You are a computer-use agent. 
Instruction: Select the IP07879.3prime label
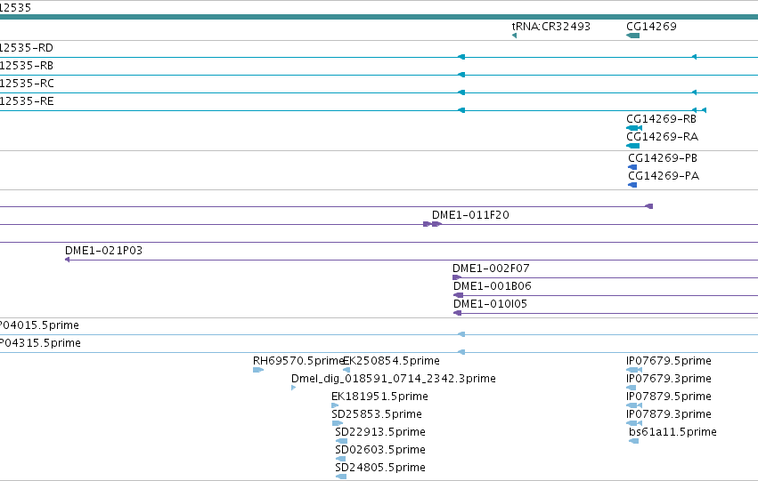click(669, 415)
